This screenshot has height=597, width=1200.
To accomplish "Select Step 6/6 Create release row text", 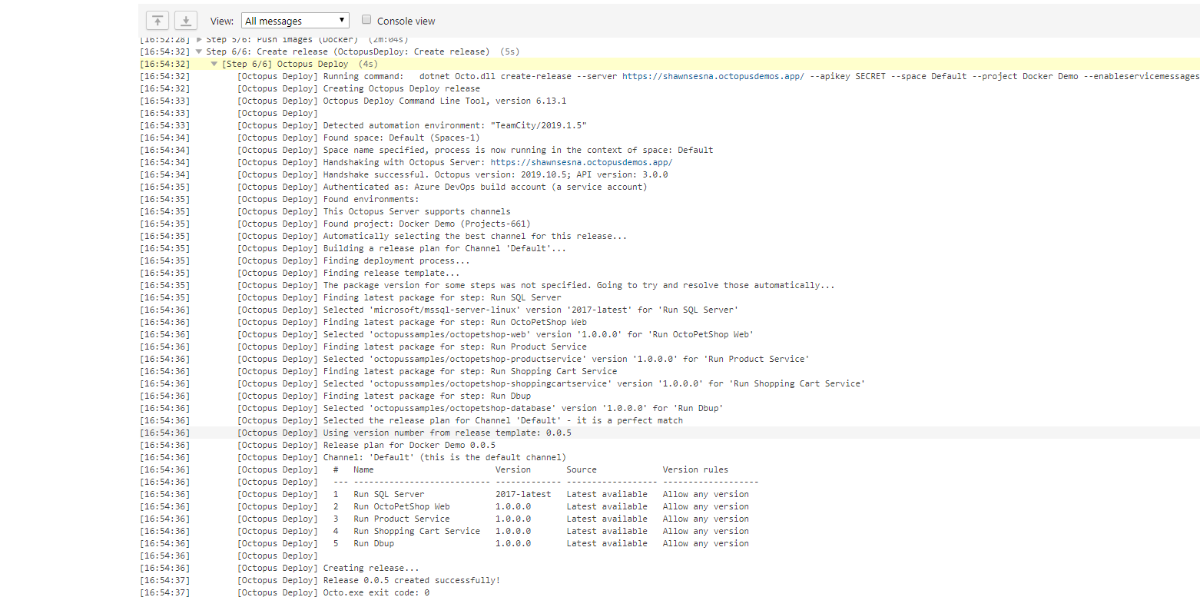I will coord(347,51).
